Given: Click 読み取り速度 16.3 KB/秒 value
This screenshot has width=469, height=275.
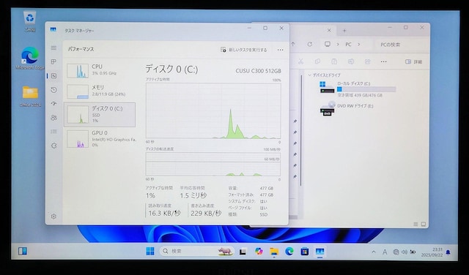Looking at the screenshot, I should [164, 213].
